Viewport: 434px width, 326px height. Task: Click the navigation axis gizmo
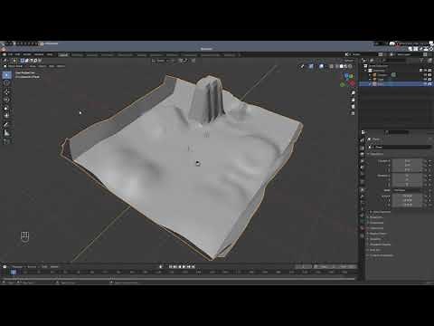pyautogui.click(x=348, y=80)
